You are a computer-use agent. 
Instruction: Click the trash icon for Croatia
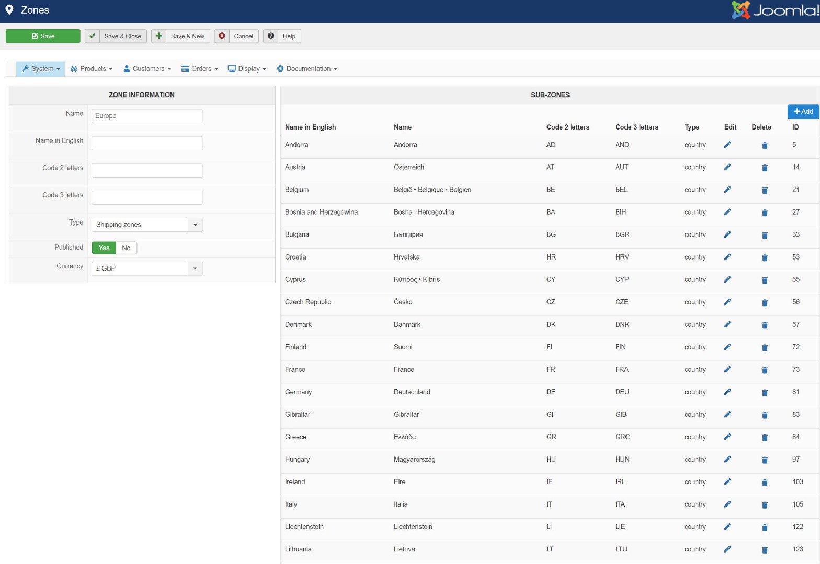click(764, 257)
